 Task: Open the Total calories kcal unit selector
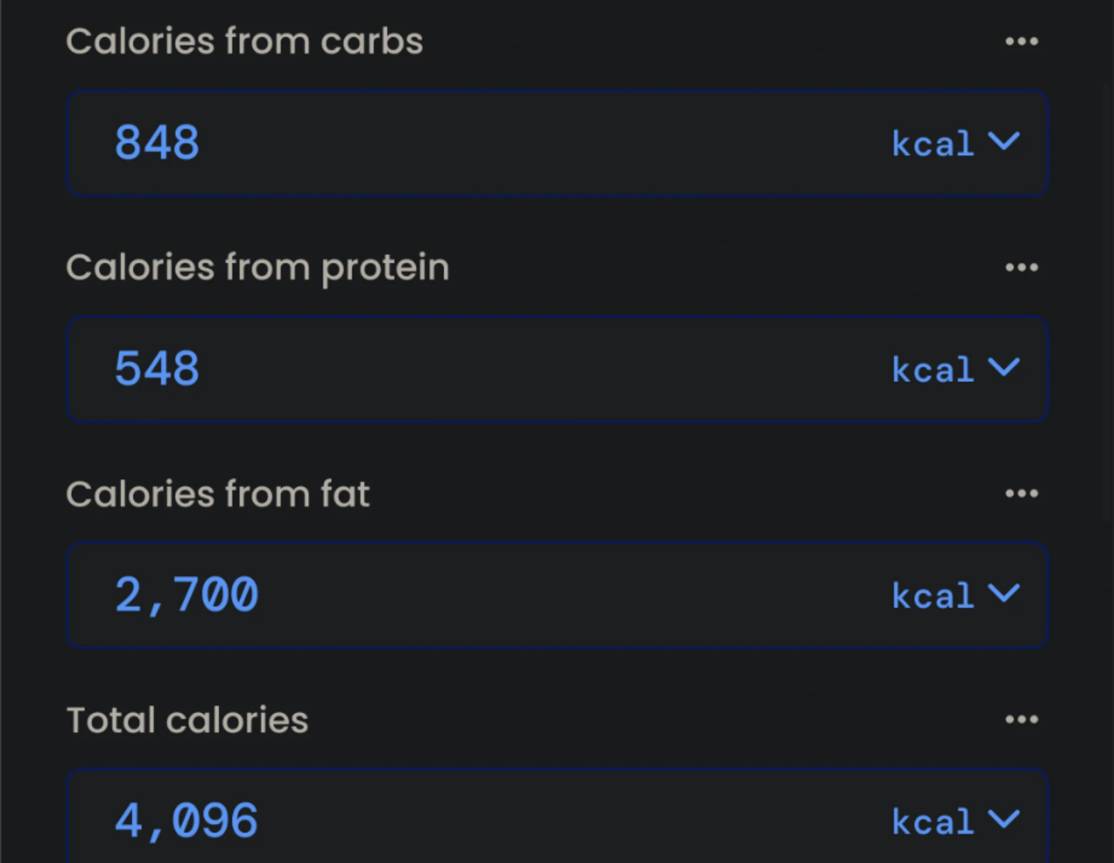[x=955, y=821]
